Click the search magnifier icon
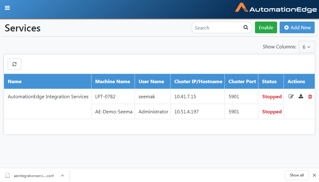The height and width of the screenshot is (182, 319). (x=246, y=27)
